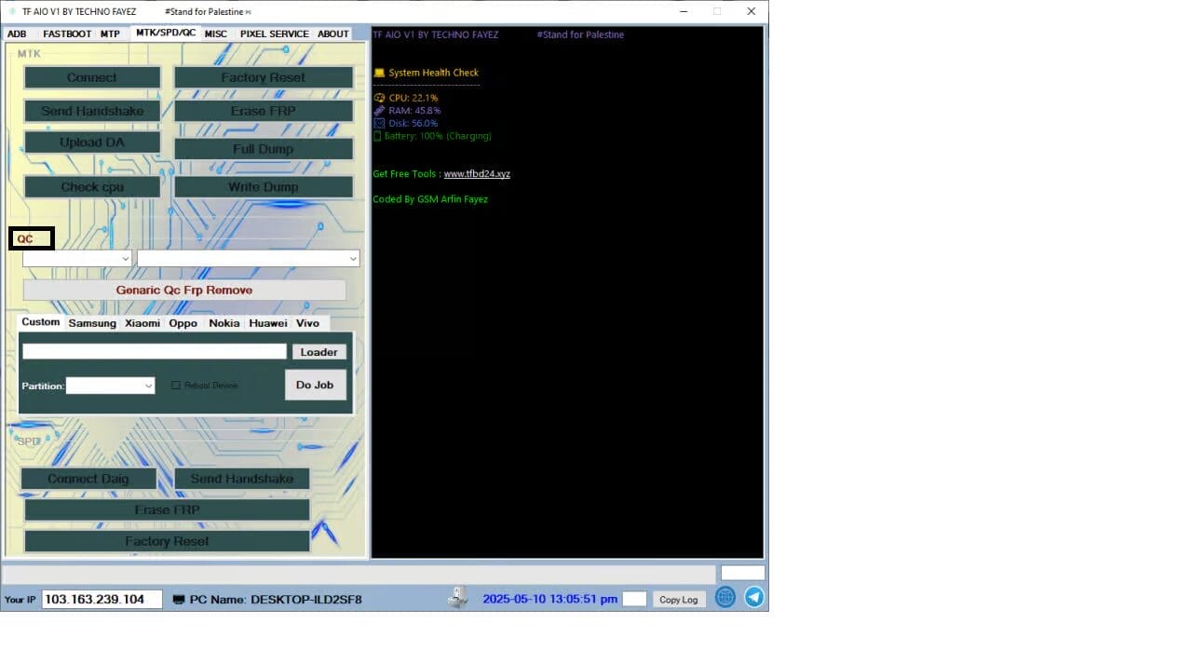Open the ABOUT tab
1179x650 pixels.
[333, 34]
